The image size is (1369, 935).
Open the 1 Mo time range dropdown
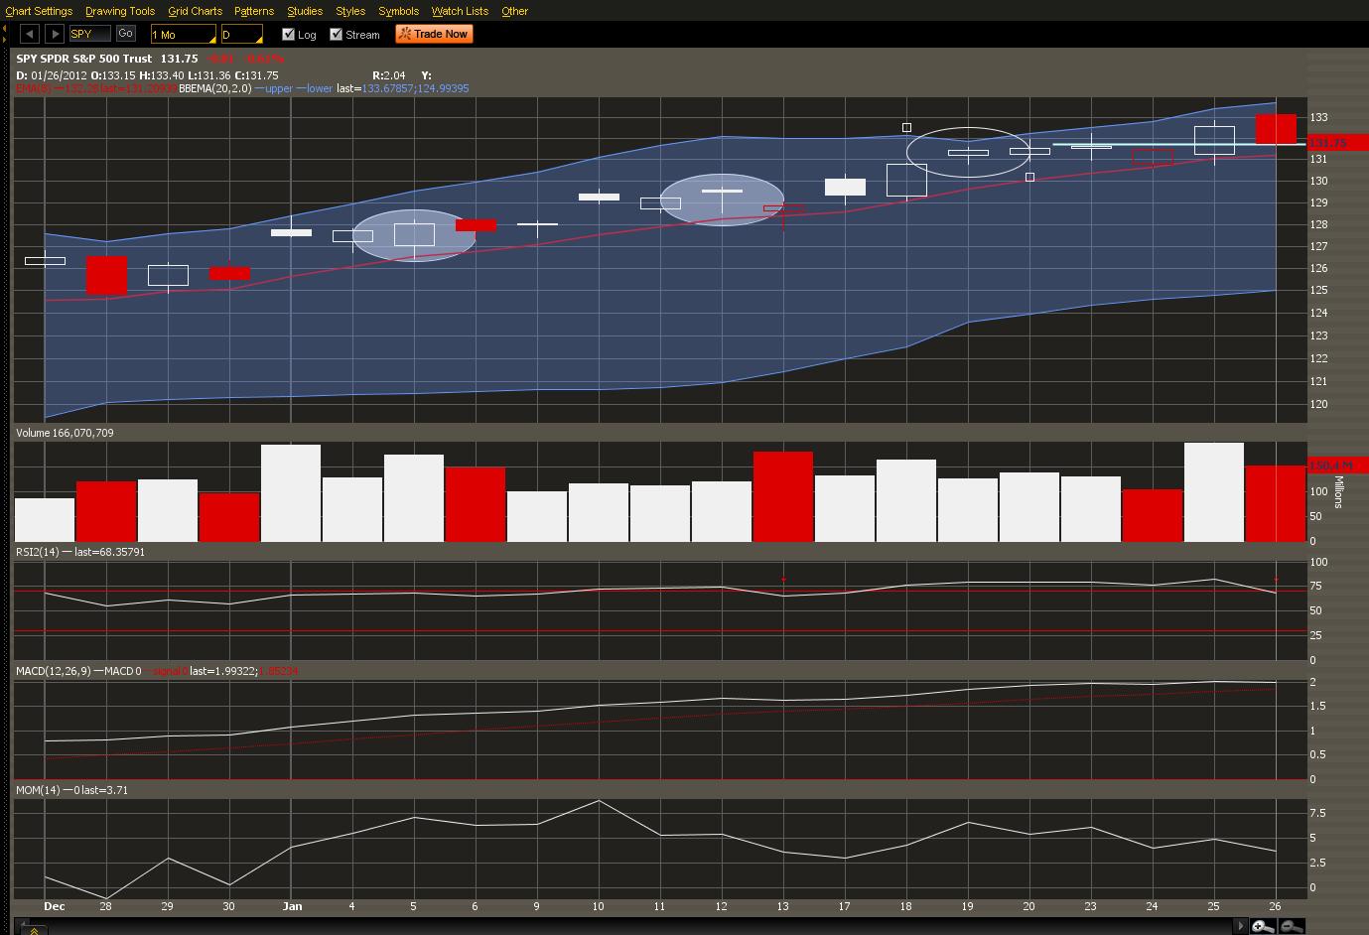183,35
